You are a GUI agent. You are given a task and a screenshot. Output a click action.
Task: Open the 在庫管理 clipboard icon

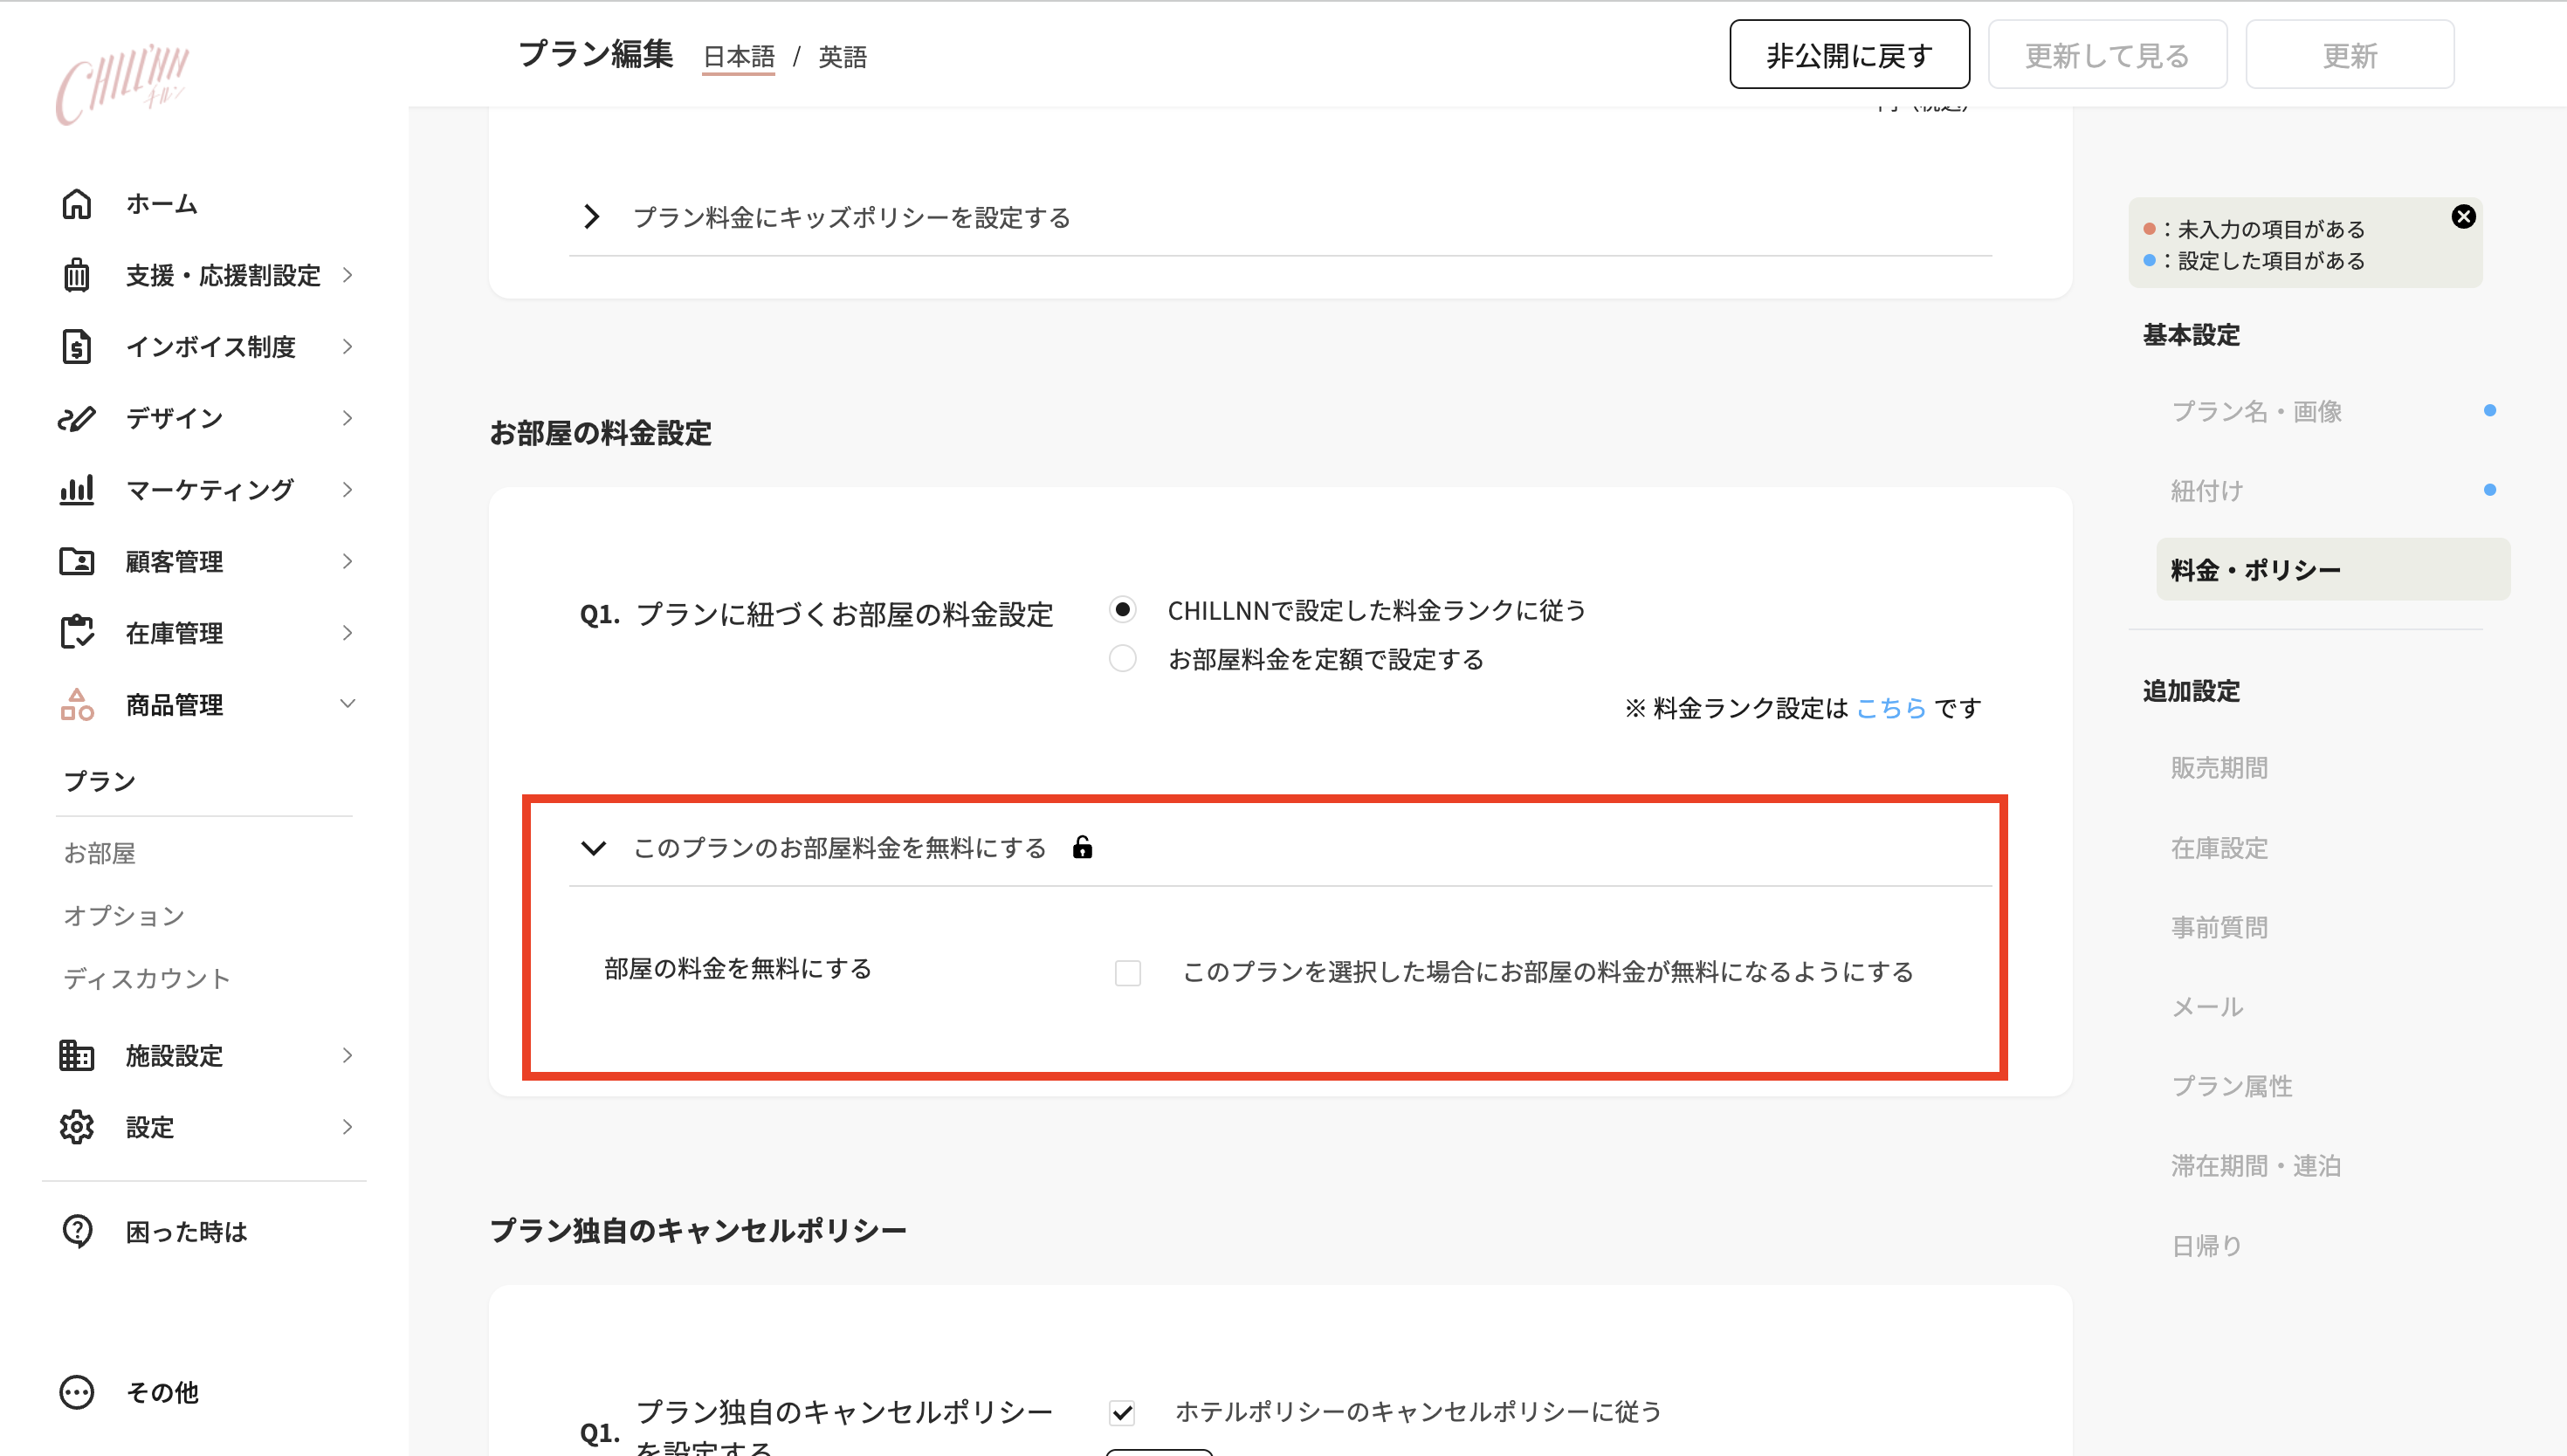pos(76,632)
